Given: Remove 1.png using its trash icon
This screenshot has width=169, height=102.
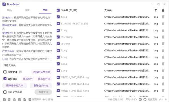Looking at the screenshot, I should point(163,17).
